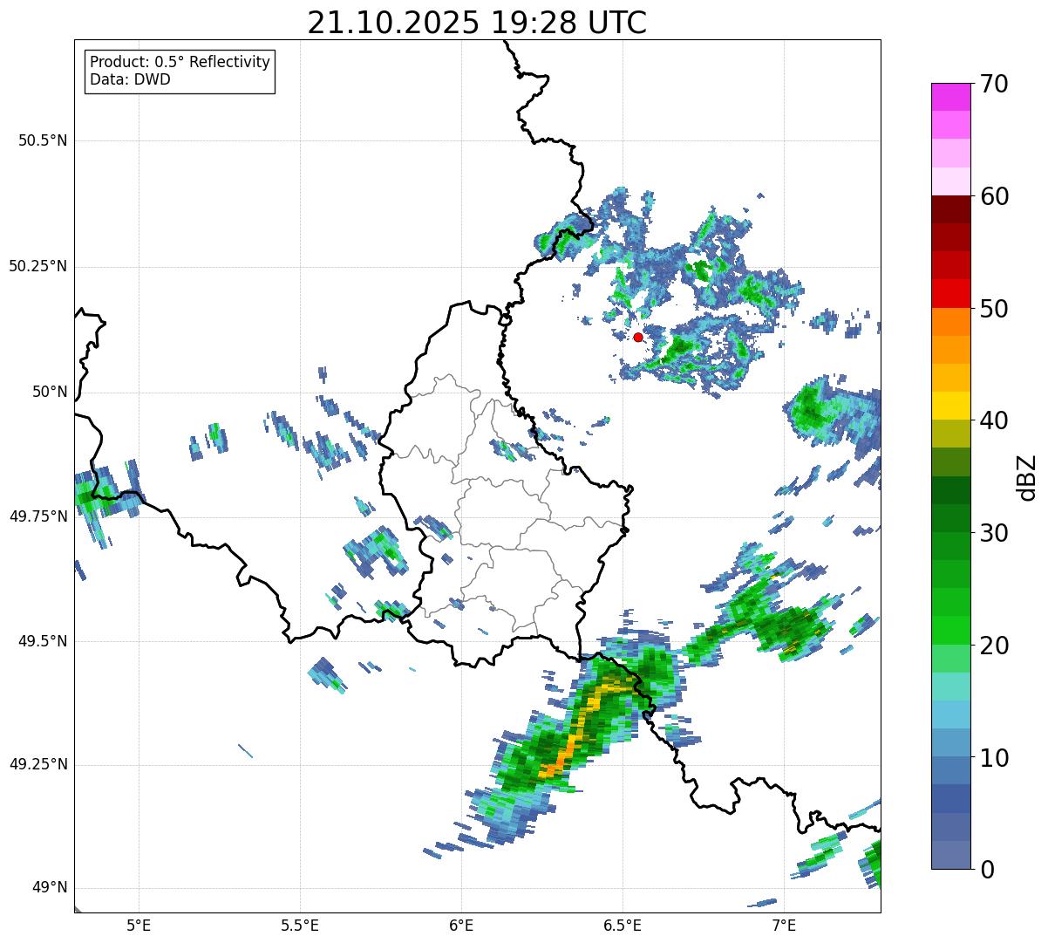The height and width of the screenshot is (943, 1048).
Task: Click the colorbar tick label 30
Action: click(x=995, y=533)
